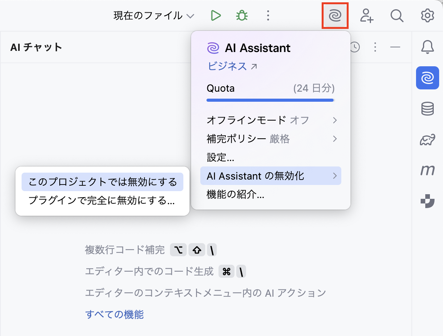
Task: Open AI chat panel options menu
Action: [x=375, y=47]
